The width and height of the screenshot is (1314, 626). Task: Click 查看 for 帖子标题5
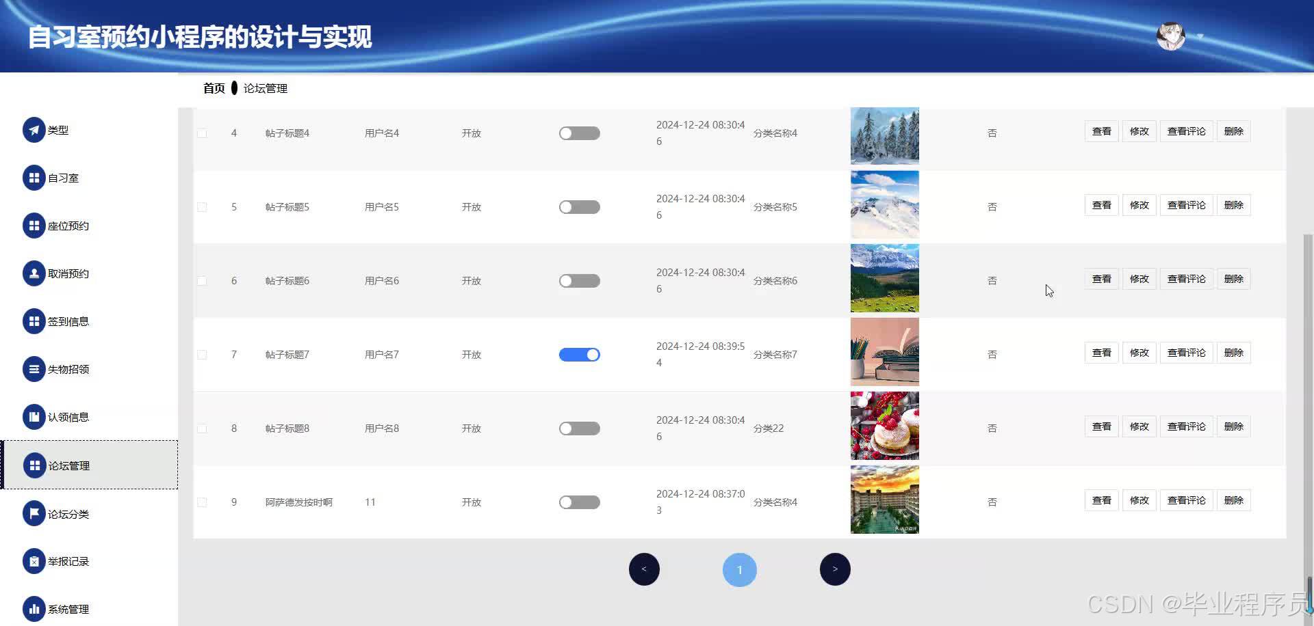tap(1102, 205)
